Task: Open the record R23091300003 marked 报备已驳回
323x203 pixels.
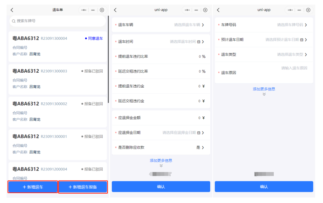Action: tap(58, 79)
